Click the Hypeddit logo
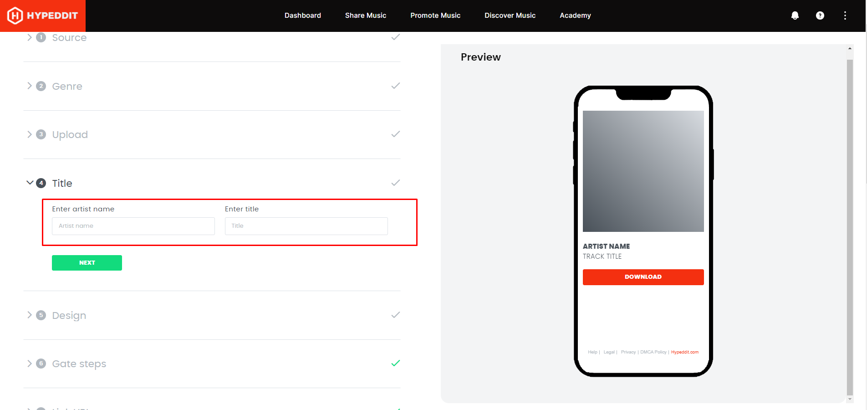This screenshot has width=867, height=410. (x=43, y=15)
